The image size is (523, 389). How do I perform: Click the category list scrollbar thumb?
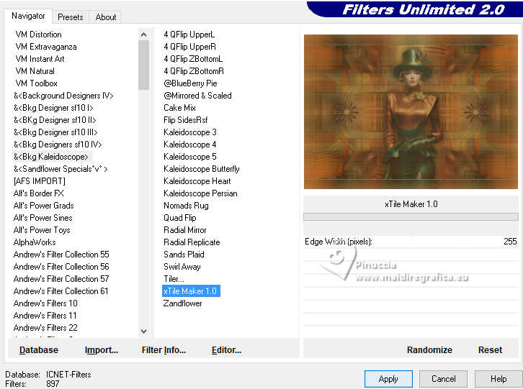[144, 65]
